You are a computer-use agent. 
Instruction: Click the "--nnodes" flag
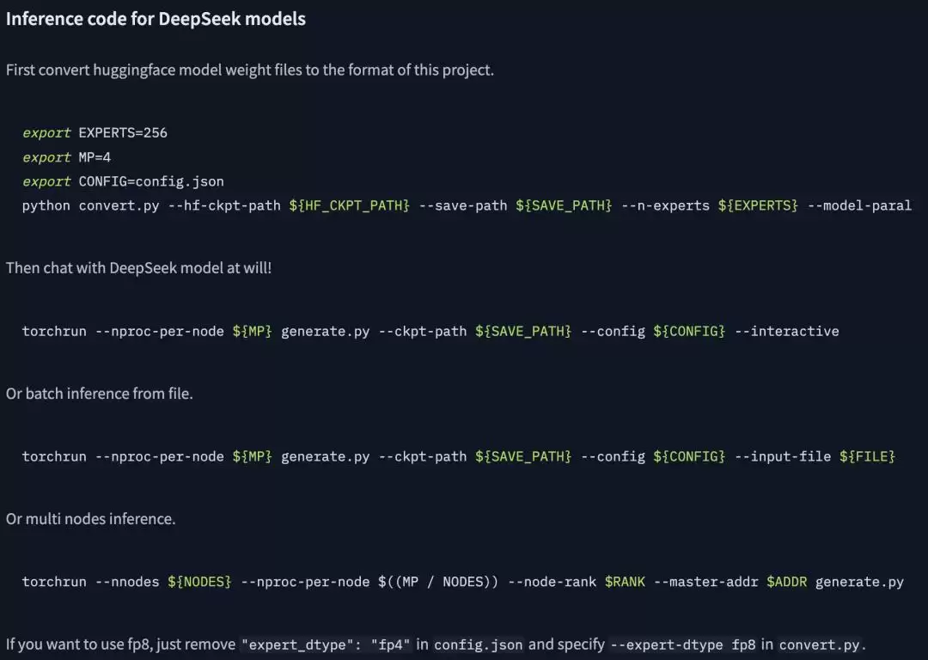tap(127, 582)
